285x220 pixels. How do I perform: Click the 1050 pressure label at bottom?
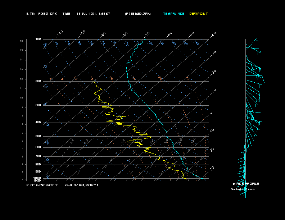pos(37,180)
